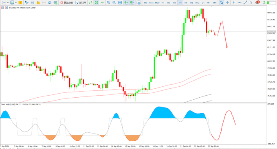Switch chart to line chart type

pyautogui.click(x=102, y=3)
